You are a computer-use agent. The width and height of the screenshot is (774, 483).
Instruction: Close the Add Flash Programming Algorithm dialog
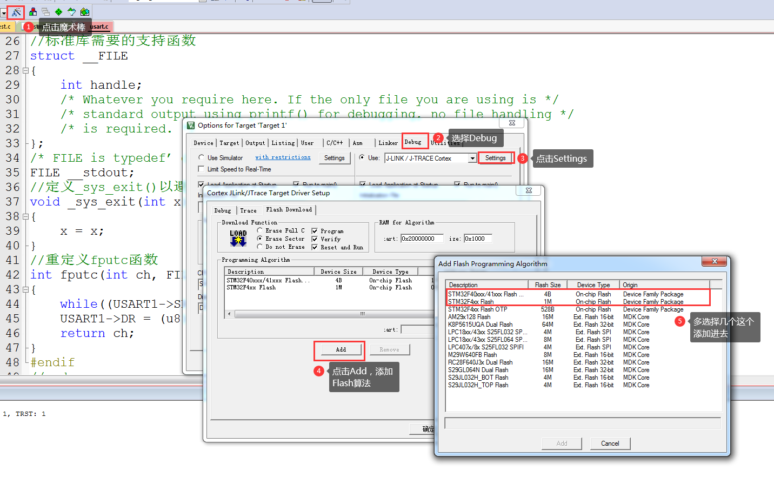[714, 262]
